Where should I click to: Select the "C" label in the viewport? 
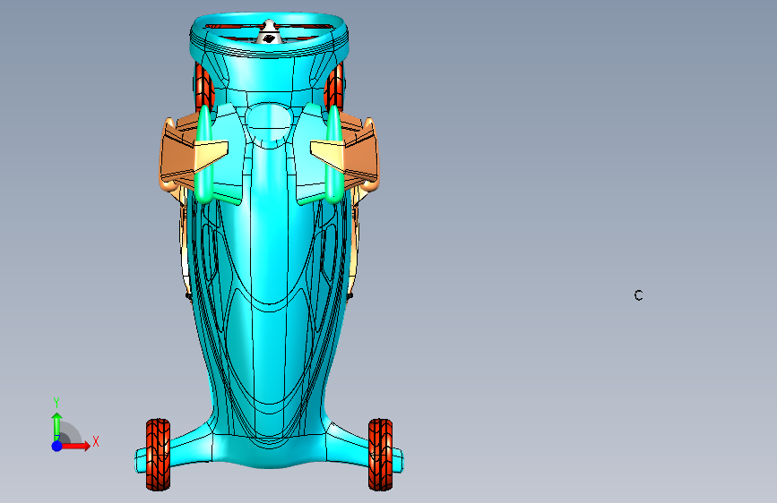(638, 295)
